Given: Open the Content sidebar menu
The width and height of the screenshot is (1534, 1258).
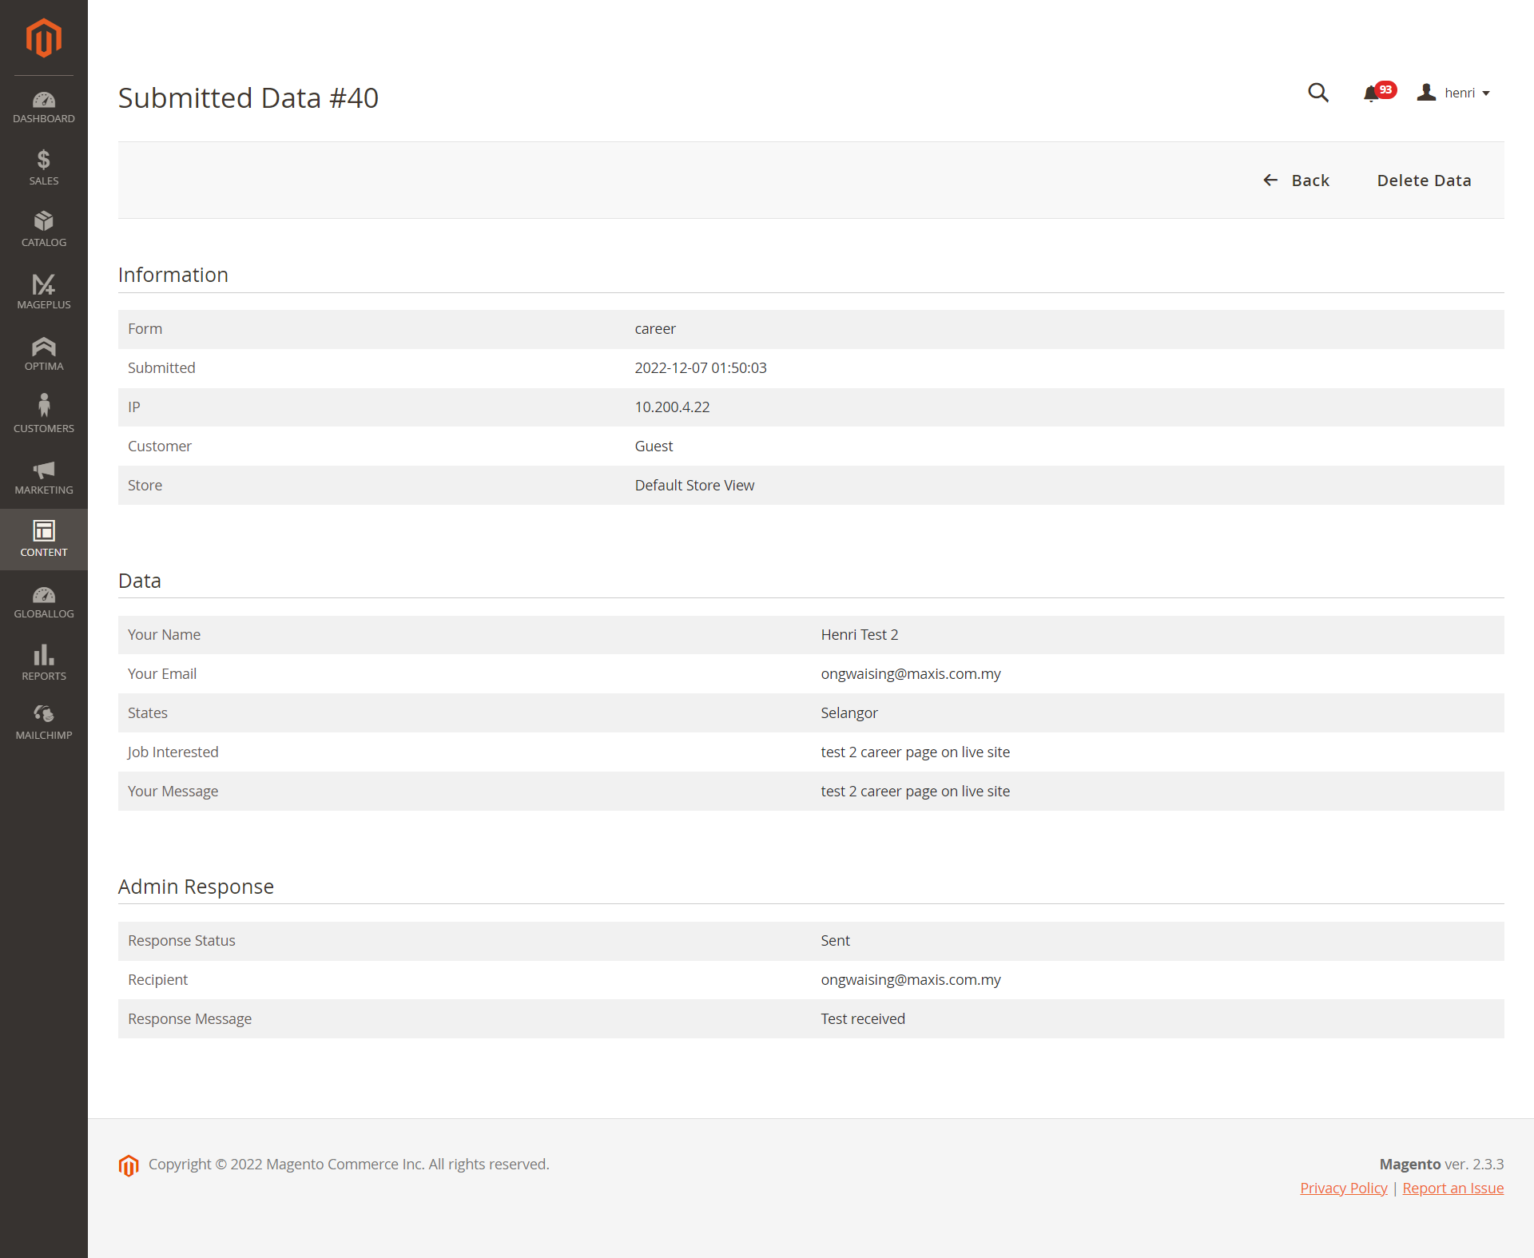Looking at the screenshot, I should click(x=43, y=539).
